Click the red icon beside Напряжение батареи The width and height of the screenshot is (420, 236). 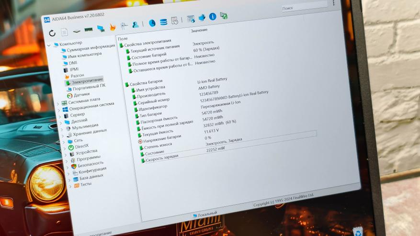coord(140,141)
